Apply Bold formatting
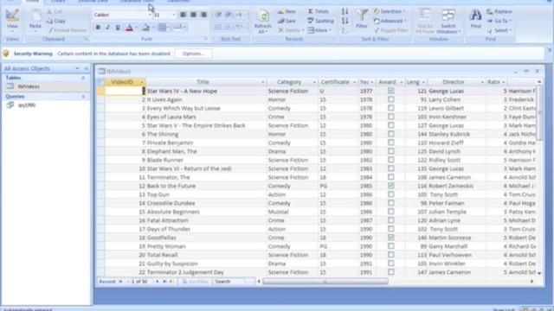This screenshot has height=311, width=554. click(98, 27)
